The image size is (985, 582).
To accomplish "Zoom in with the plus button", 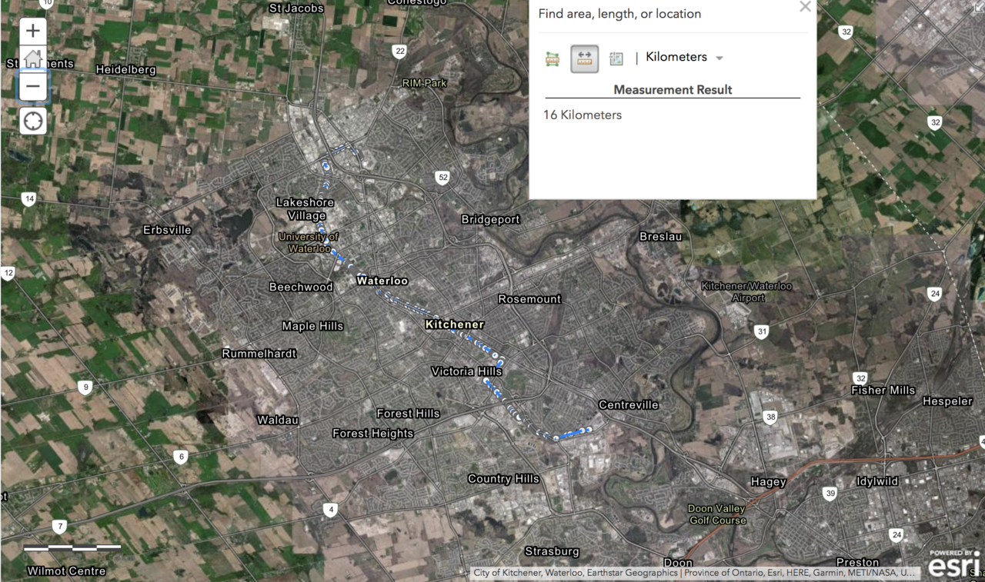I will click(x=33, y=31).
